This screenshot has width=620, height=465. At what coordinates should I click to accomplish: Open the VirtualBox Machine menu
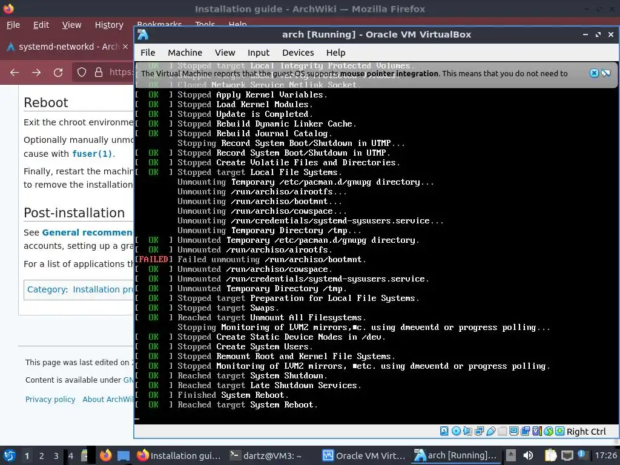click(x=185, y=53)
